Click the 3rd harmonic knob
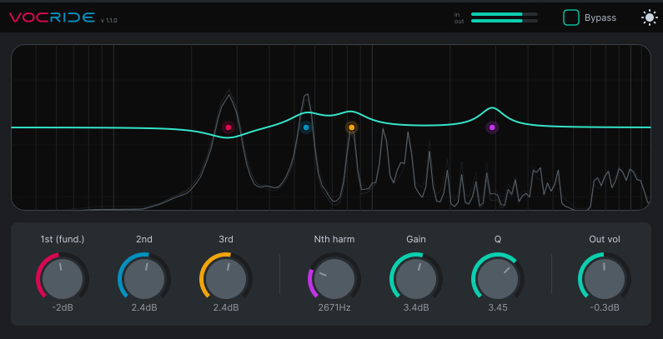The width and height of the screenshot is (663, 339). tap(226, 279)
